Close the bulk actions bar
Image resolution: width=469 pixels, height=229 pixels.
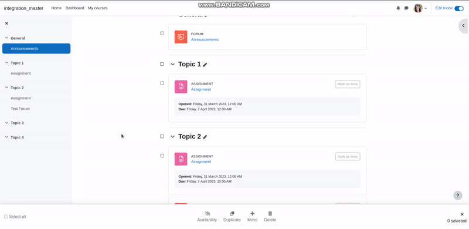[462, 214]
